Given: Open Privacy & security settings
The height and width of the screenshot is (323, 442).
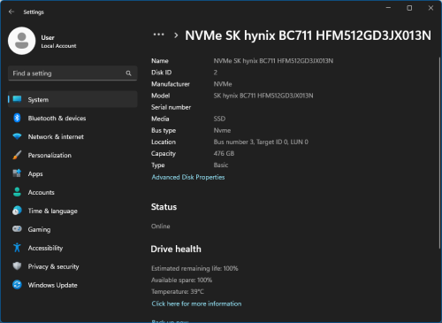Looking at the screenshot, I should tap(72, 266).
